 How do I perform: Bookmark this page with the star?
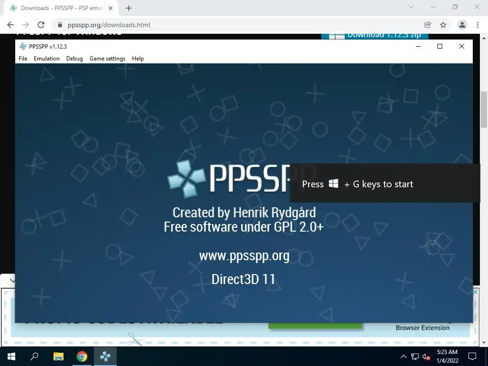pyautogui.click(x=443, y=25)
